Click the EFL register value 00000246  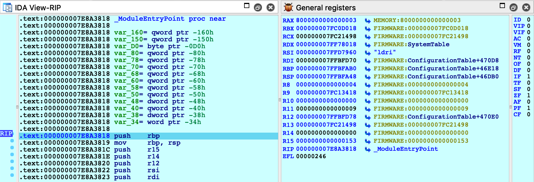[311, 156]
